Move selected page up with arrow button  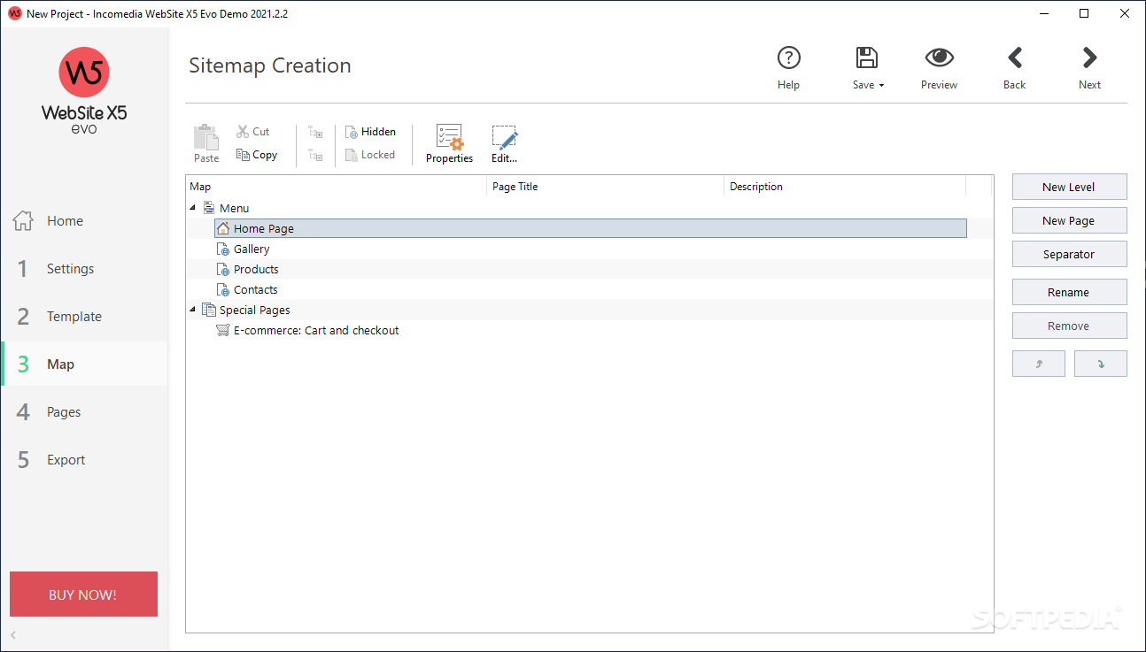pyautogui.click(x=1039, y=364)
